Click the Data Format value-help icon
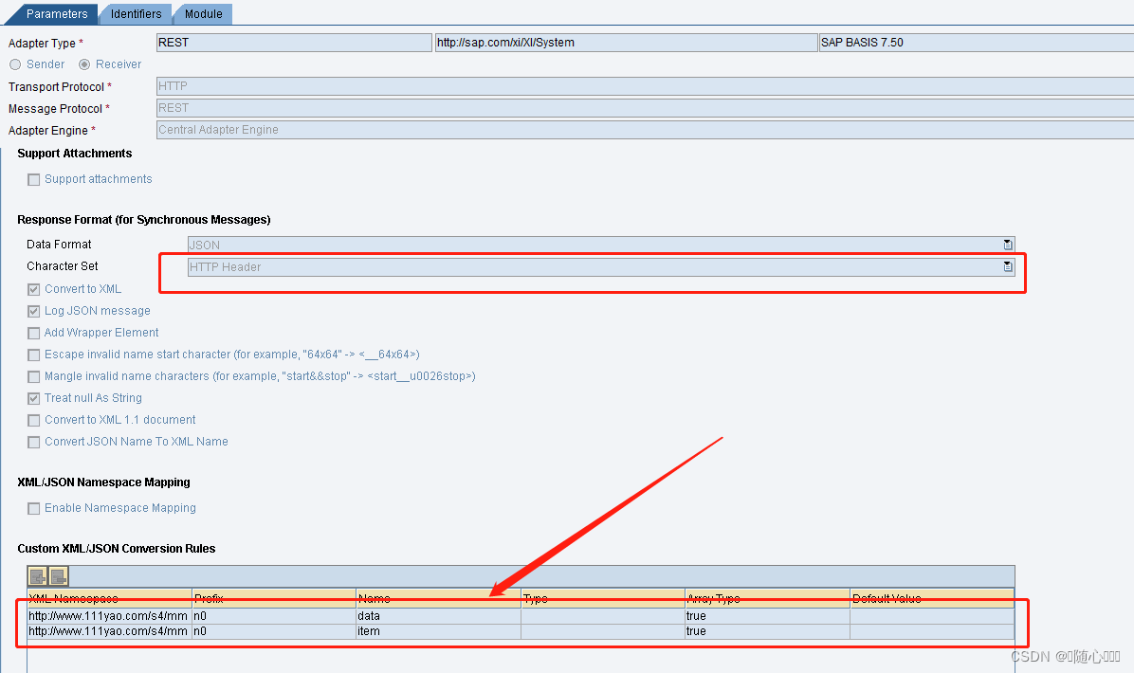The height and width of the screenshot is (673, 1134). pyautogui.click(x=1007, y=245)
